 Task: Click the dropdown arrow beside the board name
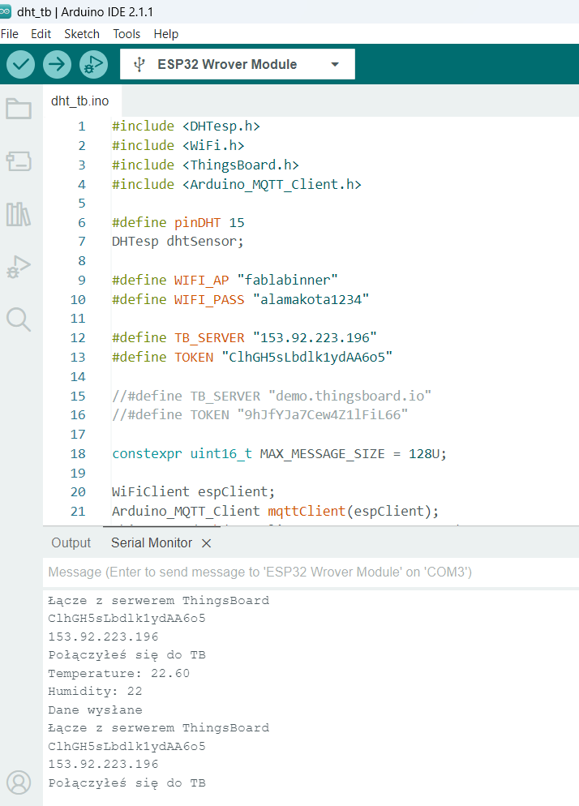pyautogui.click(x=335, y=64)
